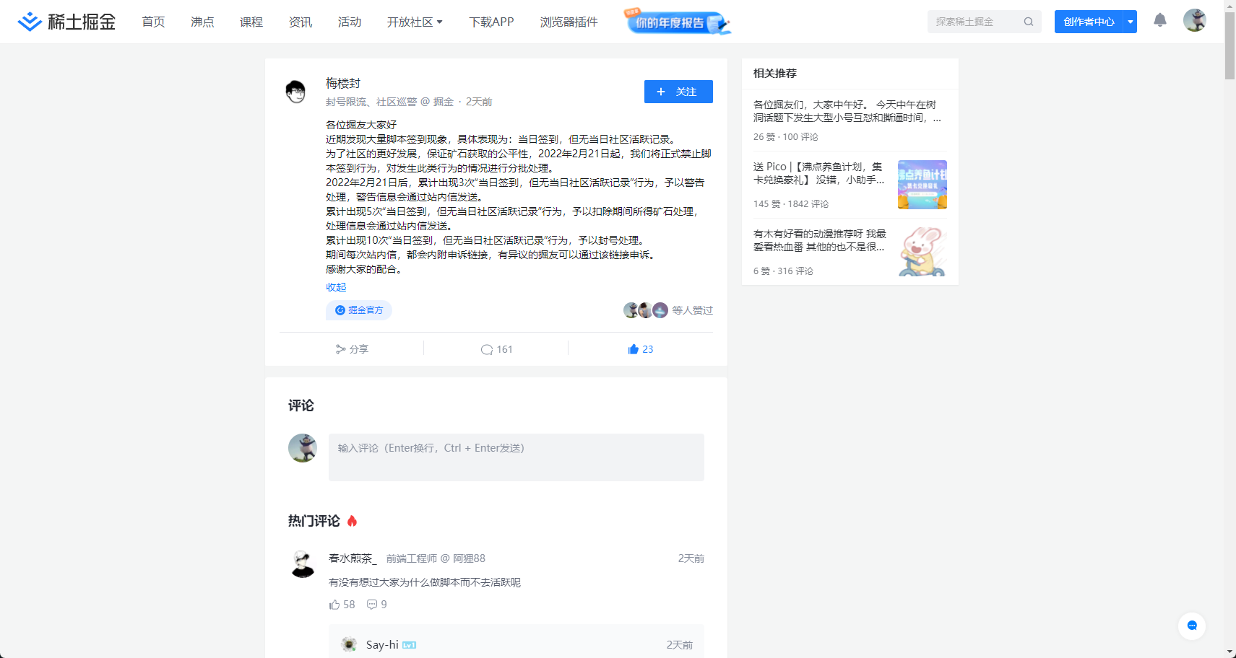The width and height of the screenshot is (1236, 658).
Task: Collapse the post via 收起 link
Action: coord(335,286)
